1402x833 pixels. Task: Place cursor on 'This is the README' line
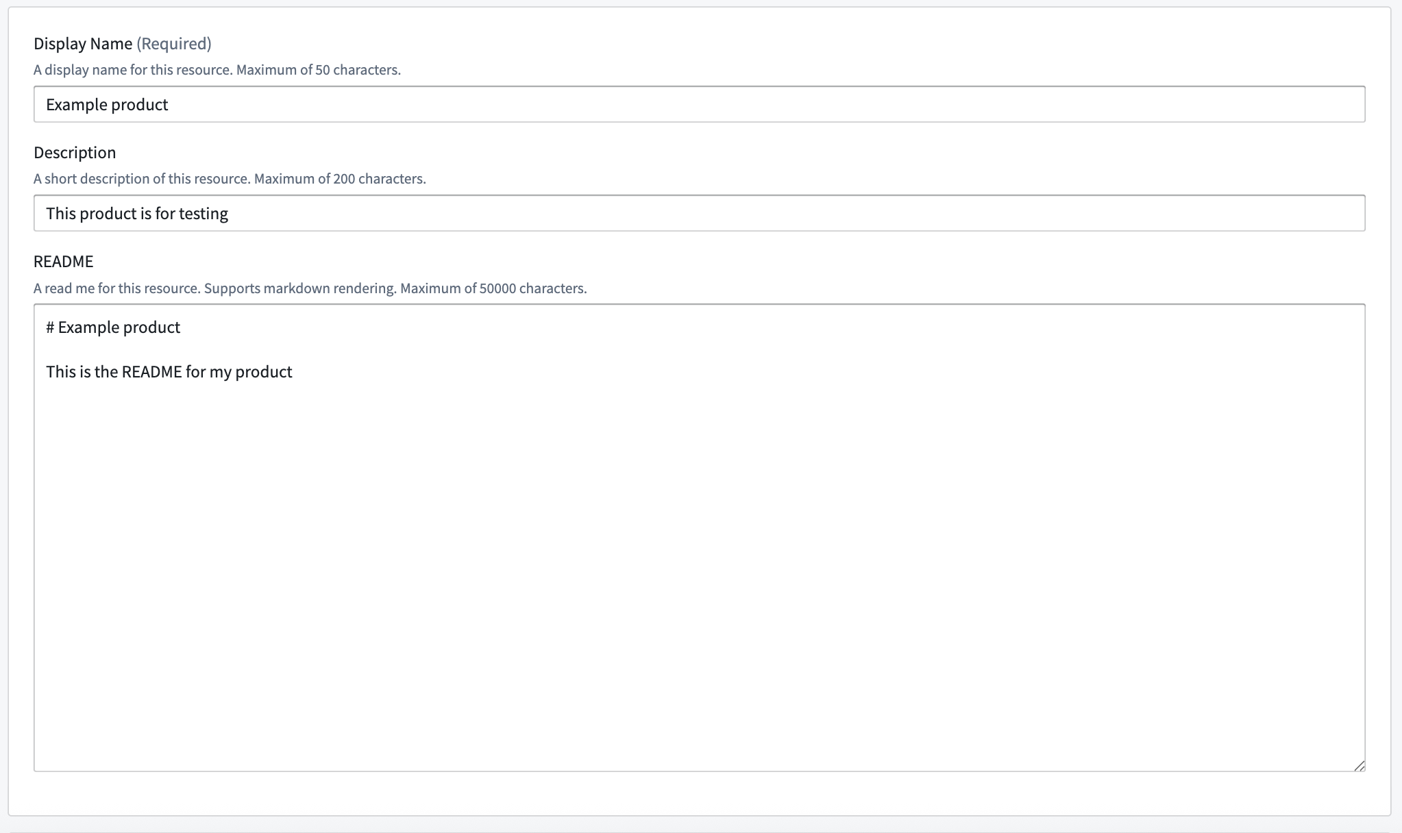169,372
